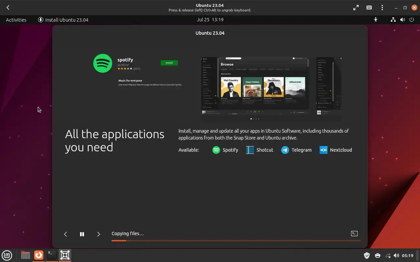
Task: Click the wired network status icon
Action: click(393, 20)
